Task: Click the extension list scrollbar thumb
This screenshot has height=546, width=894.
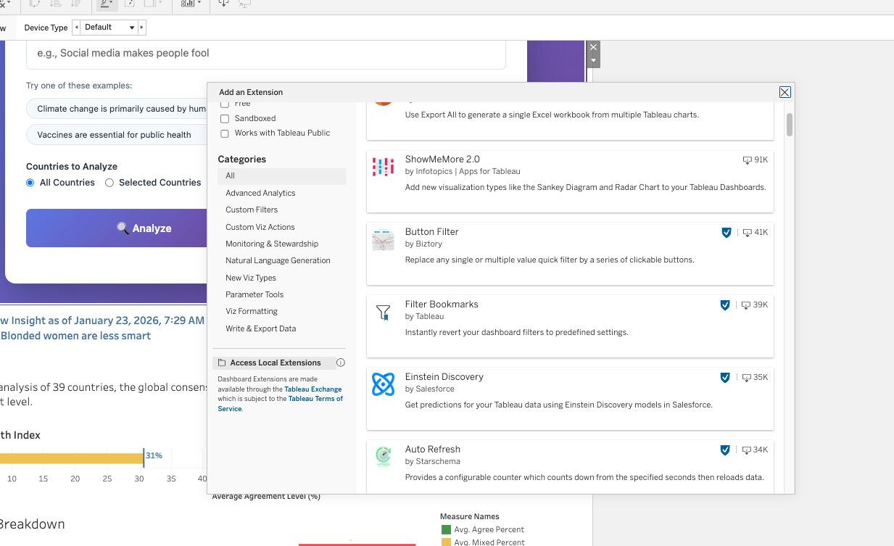Action: point(790,124)
